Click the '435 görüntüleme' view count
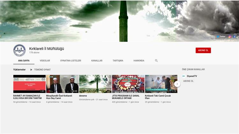Viewport: 239px width, 134px height. (x=120, y=102)
